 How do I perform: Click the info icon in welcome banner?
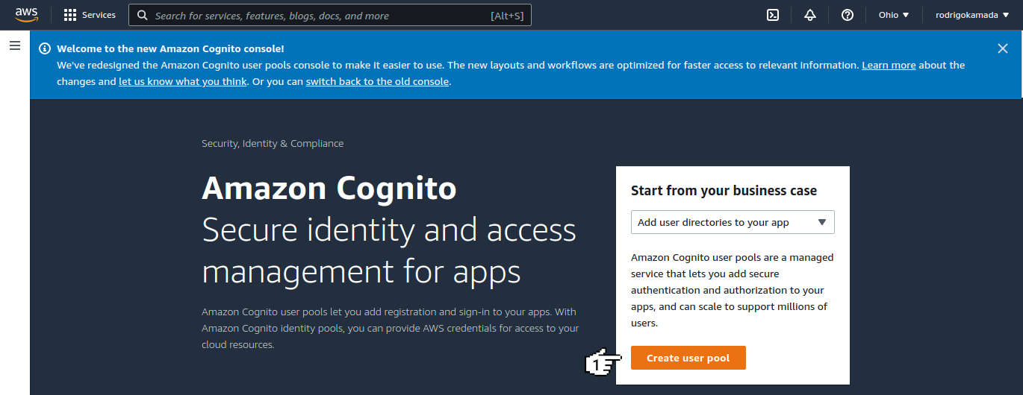tap(45, 48)
